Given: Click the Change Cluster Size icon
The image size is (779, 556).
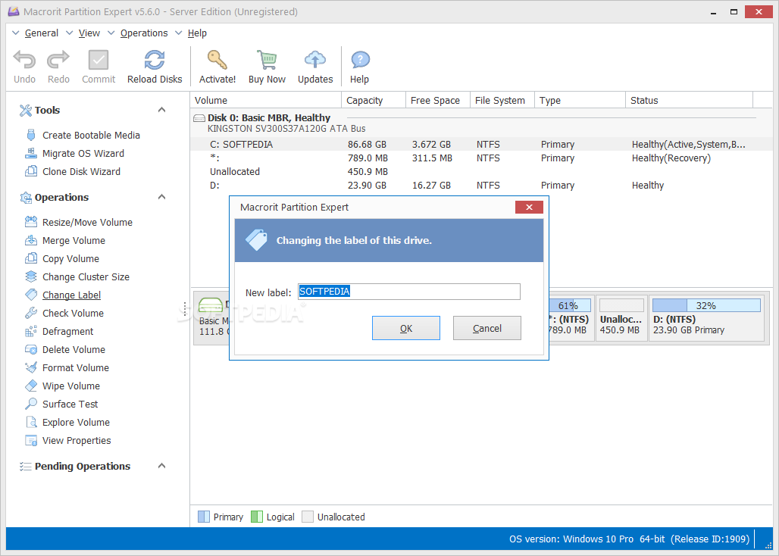Looking at the screenshot, I should click(31, 276).
